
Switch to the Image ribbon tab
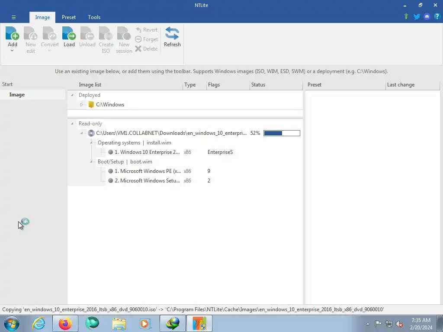click(42, 17)
